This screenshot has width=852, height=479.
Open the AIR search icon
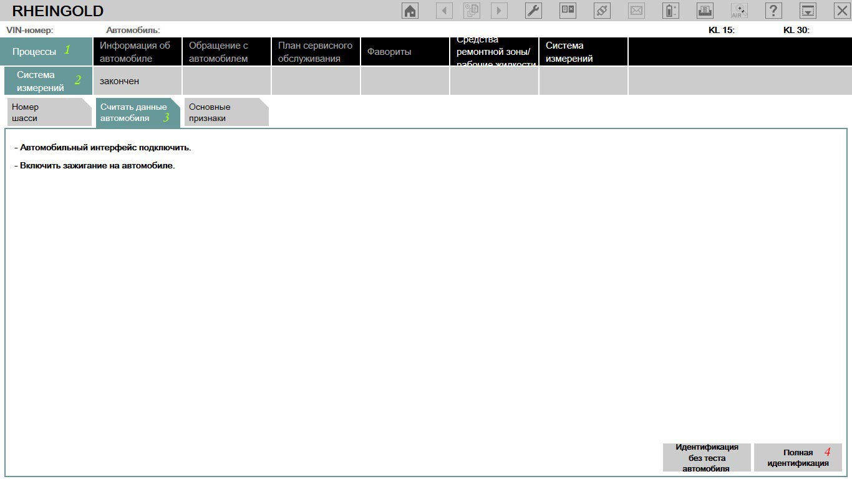tap(739, 11)
